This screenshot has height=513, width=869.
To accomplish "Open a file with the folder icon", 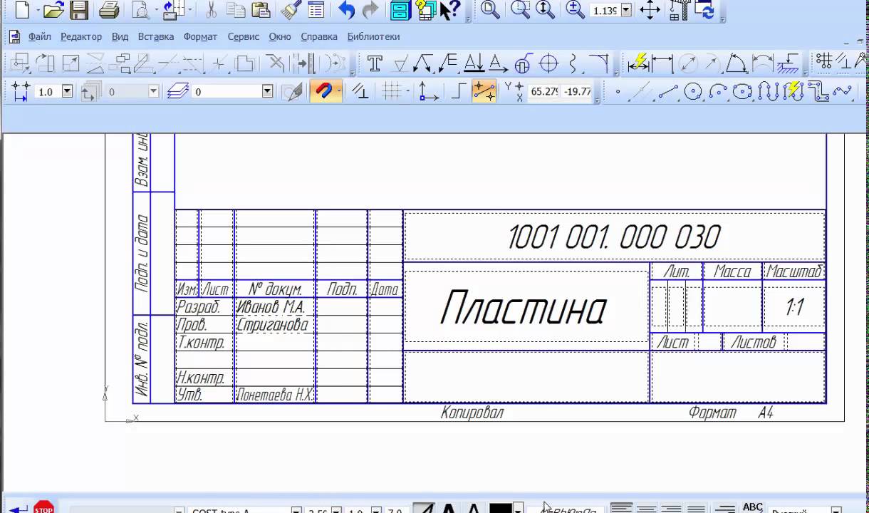I will [53, 10].
